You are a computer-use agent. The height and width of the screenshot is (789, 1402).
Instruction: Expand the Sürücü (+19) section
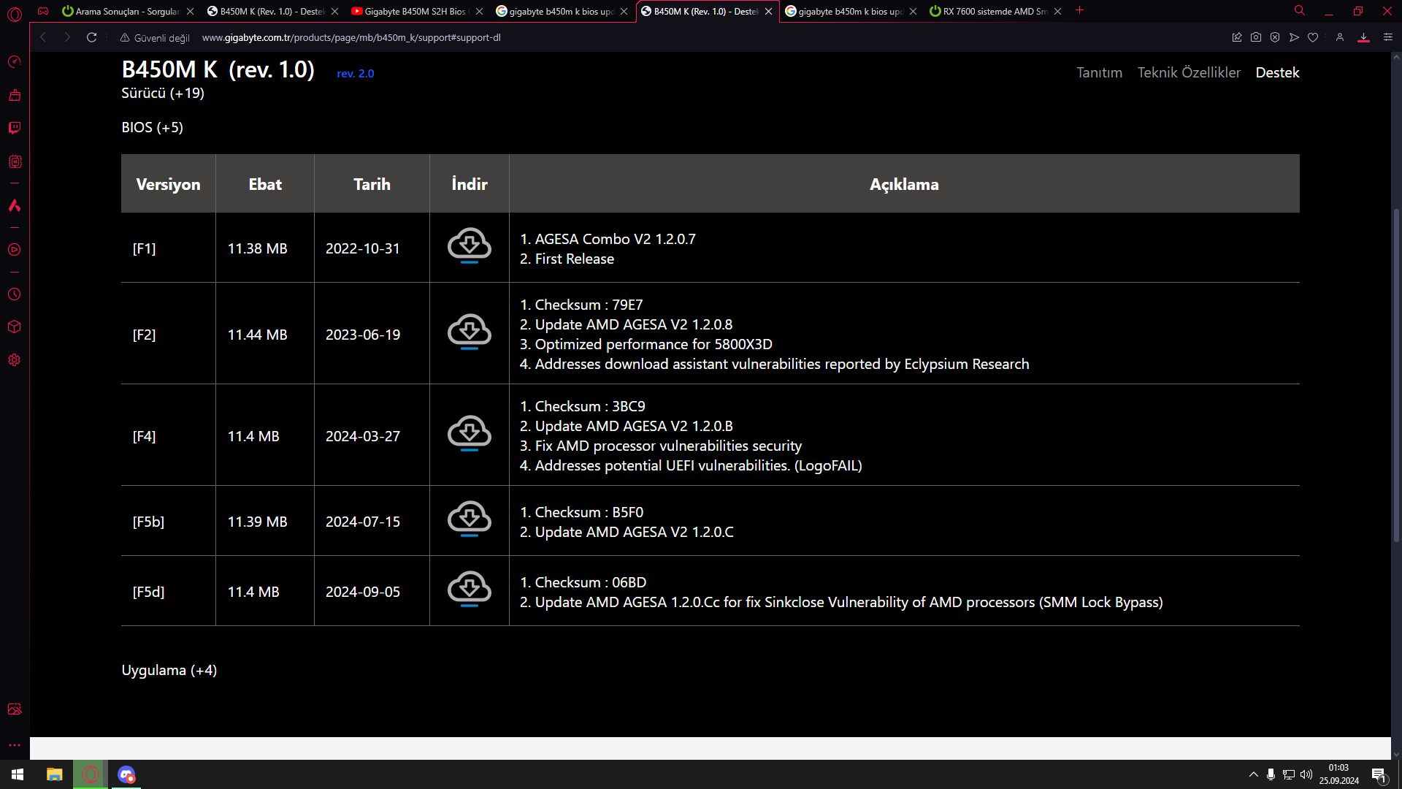163,93
